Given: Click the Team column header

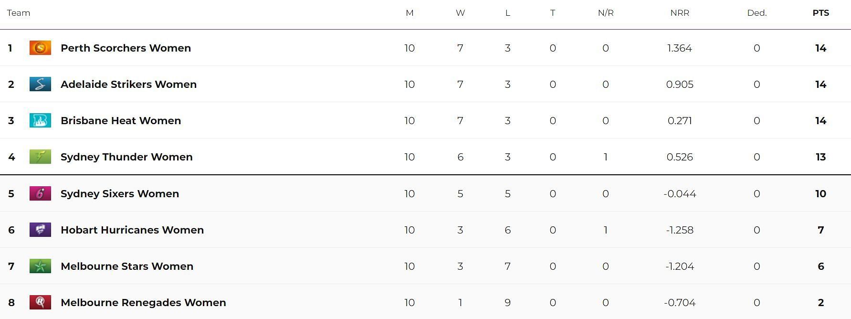Looking at the screenshot, I should click(19, 13).
